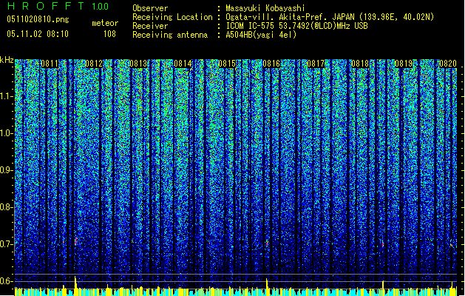This screenshot has height=296, width=465.
Task: Click the 1.1 kHz axis label
Action: point(7,96)
